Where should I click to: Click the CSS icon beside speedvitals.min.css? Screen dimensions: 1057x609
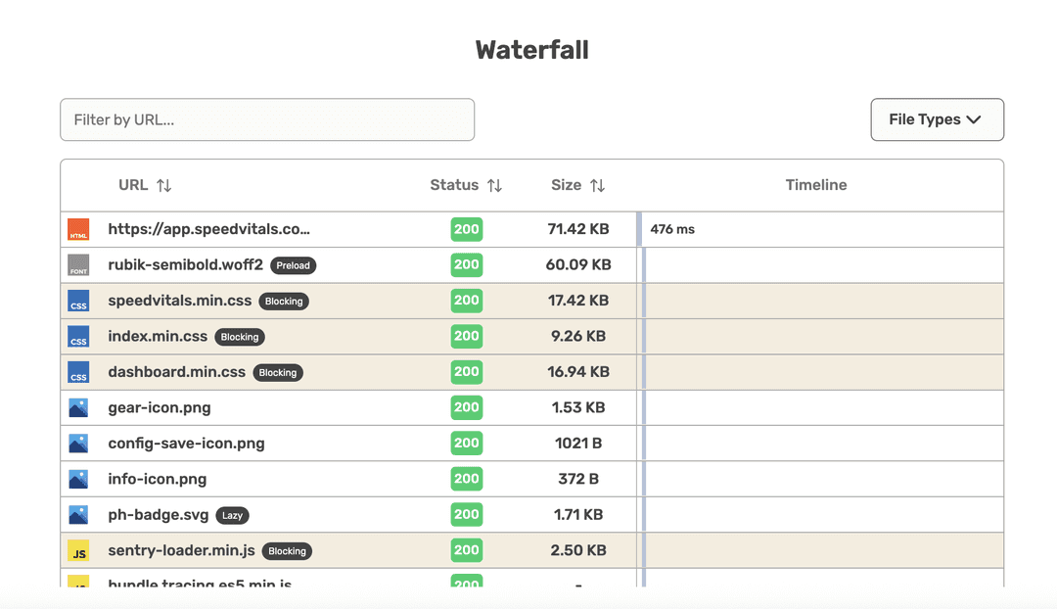(78, 302)
